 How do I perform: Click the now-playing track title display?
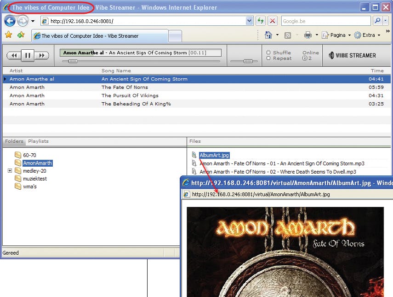[x=141, y=52]
